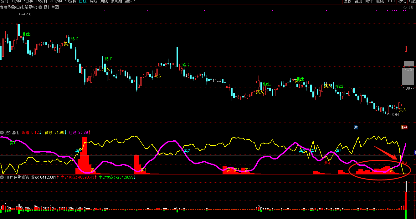416x219 pixels.
Task: Select the 60分钟 period tab
Action: pos(70,1)
